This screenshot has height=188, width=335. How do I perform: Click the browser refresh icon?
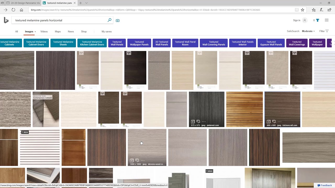[x=13, y=10]
